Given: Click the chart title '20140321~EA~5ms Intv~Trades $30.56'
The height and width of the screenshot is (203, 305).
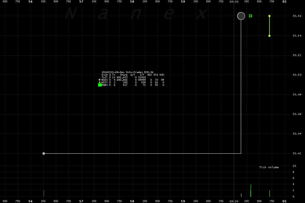Looking at the screenshot, I should 127,72.
